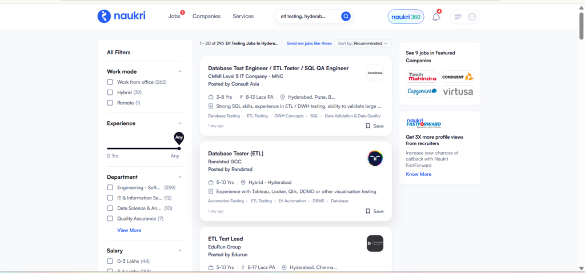585x273 pixels.
Task: Expand View More departments
Action: 129,231
